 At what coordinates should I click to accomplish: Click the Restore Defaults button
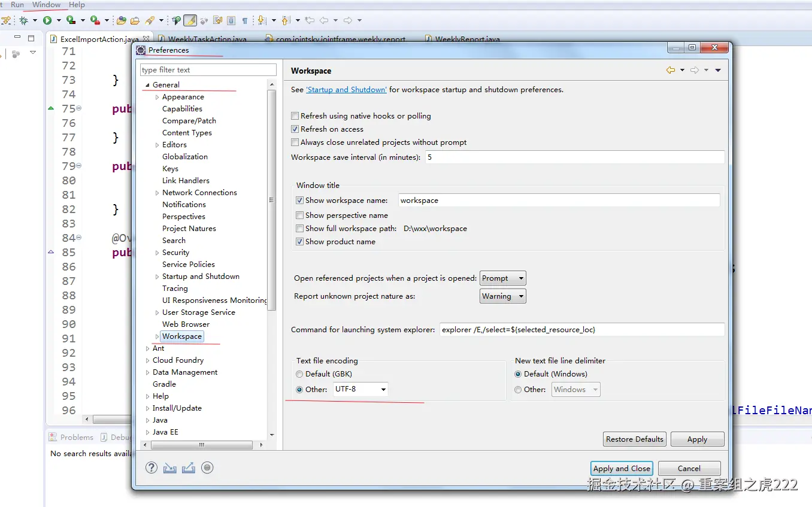coord(635,439)
